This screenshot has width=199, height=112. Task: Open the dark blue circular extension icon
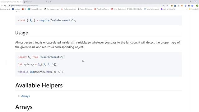(x=185, y=6)
